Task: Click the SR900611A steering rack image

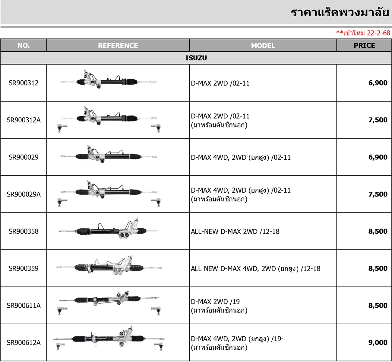Action: point(109,303)
